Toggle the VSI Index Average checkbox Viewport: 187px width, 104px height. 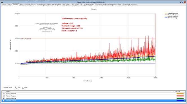(4, 101)
